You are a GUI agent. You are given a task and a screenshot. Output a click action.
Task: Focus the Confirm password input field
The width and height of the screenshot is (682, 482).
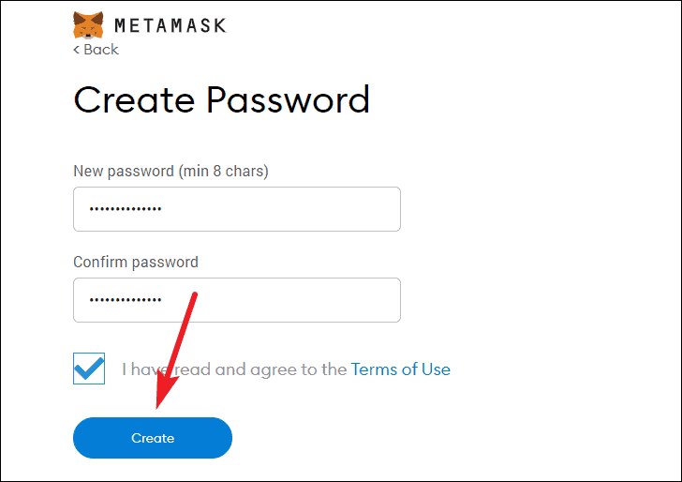(x=237, y=300)
